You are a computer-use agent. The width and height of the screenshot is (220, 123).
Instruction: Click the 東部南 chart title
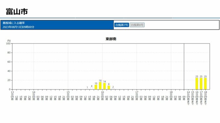pyautogui.click(x=111, y=39)
